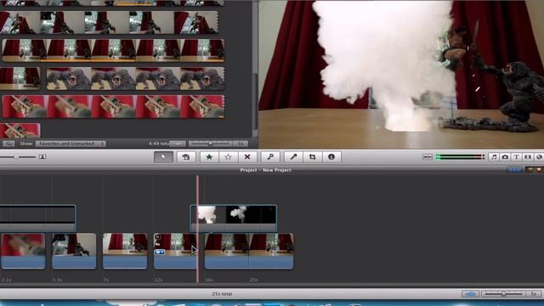Click the Project - New Project title

coord(265,170)
